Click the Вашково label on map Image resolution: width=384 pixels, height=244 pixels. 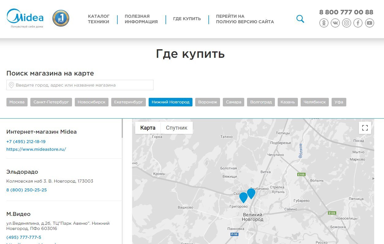(185, 208)
